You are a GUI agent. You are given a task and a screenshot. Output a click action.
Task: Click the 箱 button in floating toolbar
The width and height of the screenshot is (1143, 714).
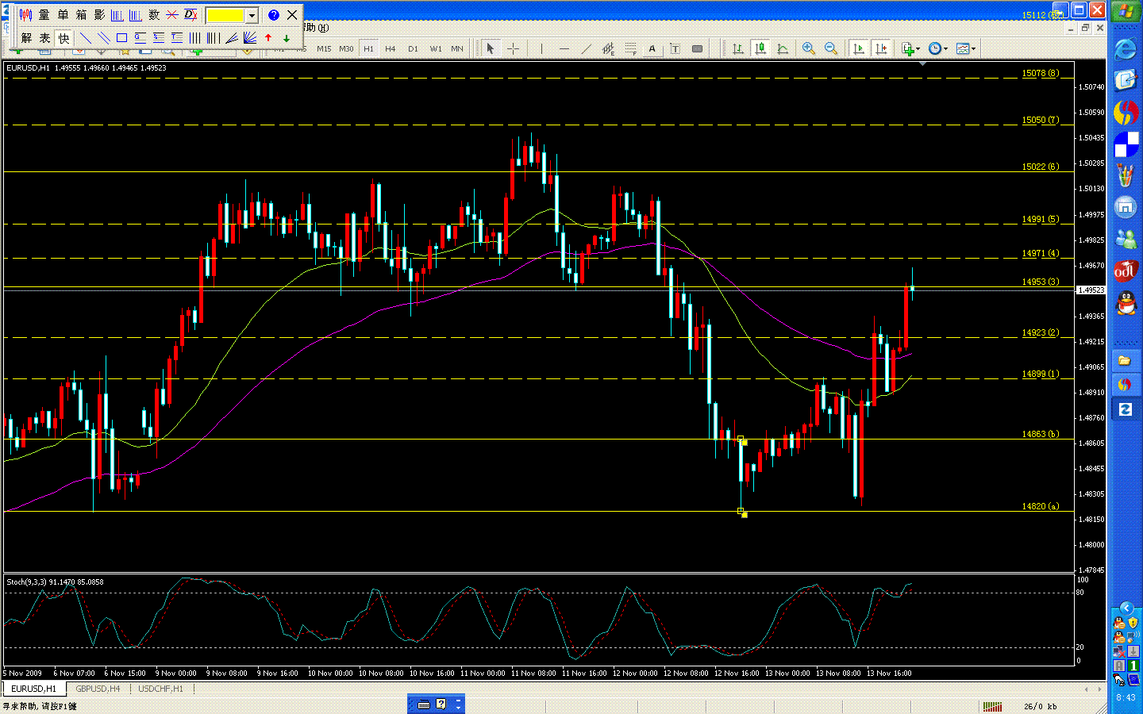tap(81, 15)
